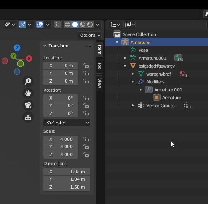Click the Z axis gizmo handle

[17, 48]
